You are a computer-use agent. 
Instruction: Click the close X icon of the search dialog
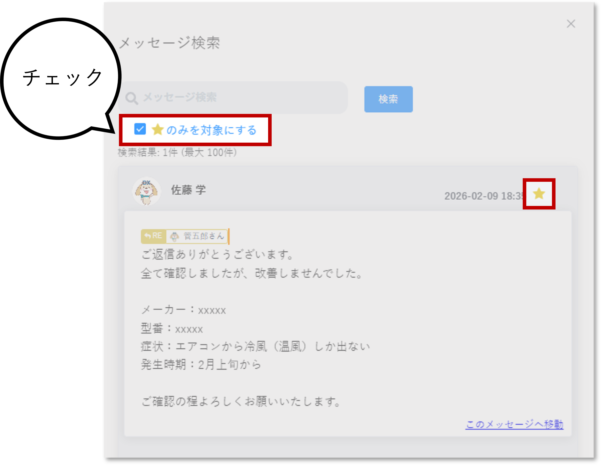[571, 24]
